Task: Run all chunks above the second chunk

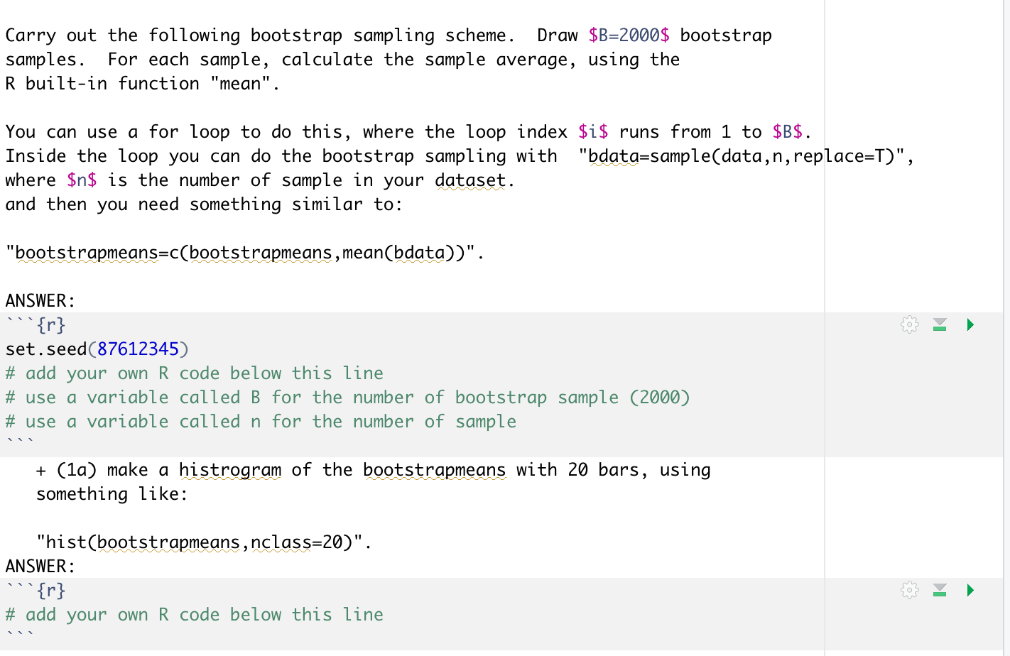Action: click(x=940, y=590)
